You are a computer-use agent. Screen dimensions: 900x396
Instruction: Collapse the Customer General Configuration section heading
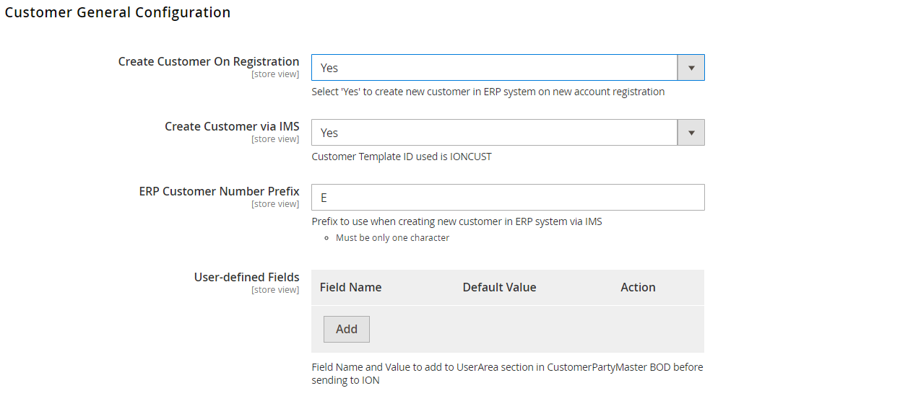click(118, 13)
